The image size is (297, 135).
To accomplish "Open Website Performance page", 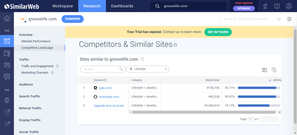I will (x=36, y=41).
